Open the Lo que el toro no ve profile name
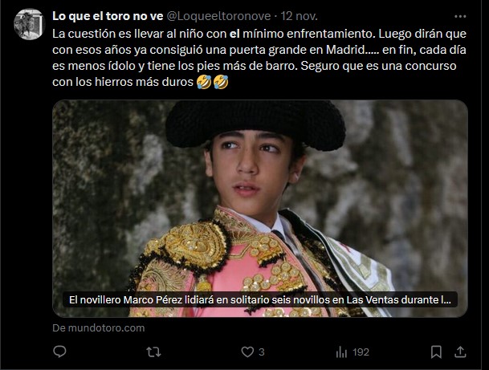The width and height of the screenshot is (489, 370). click(108, 16)
